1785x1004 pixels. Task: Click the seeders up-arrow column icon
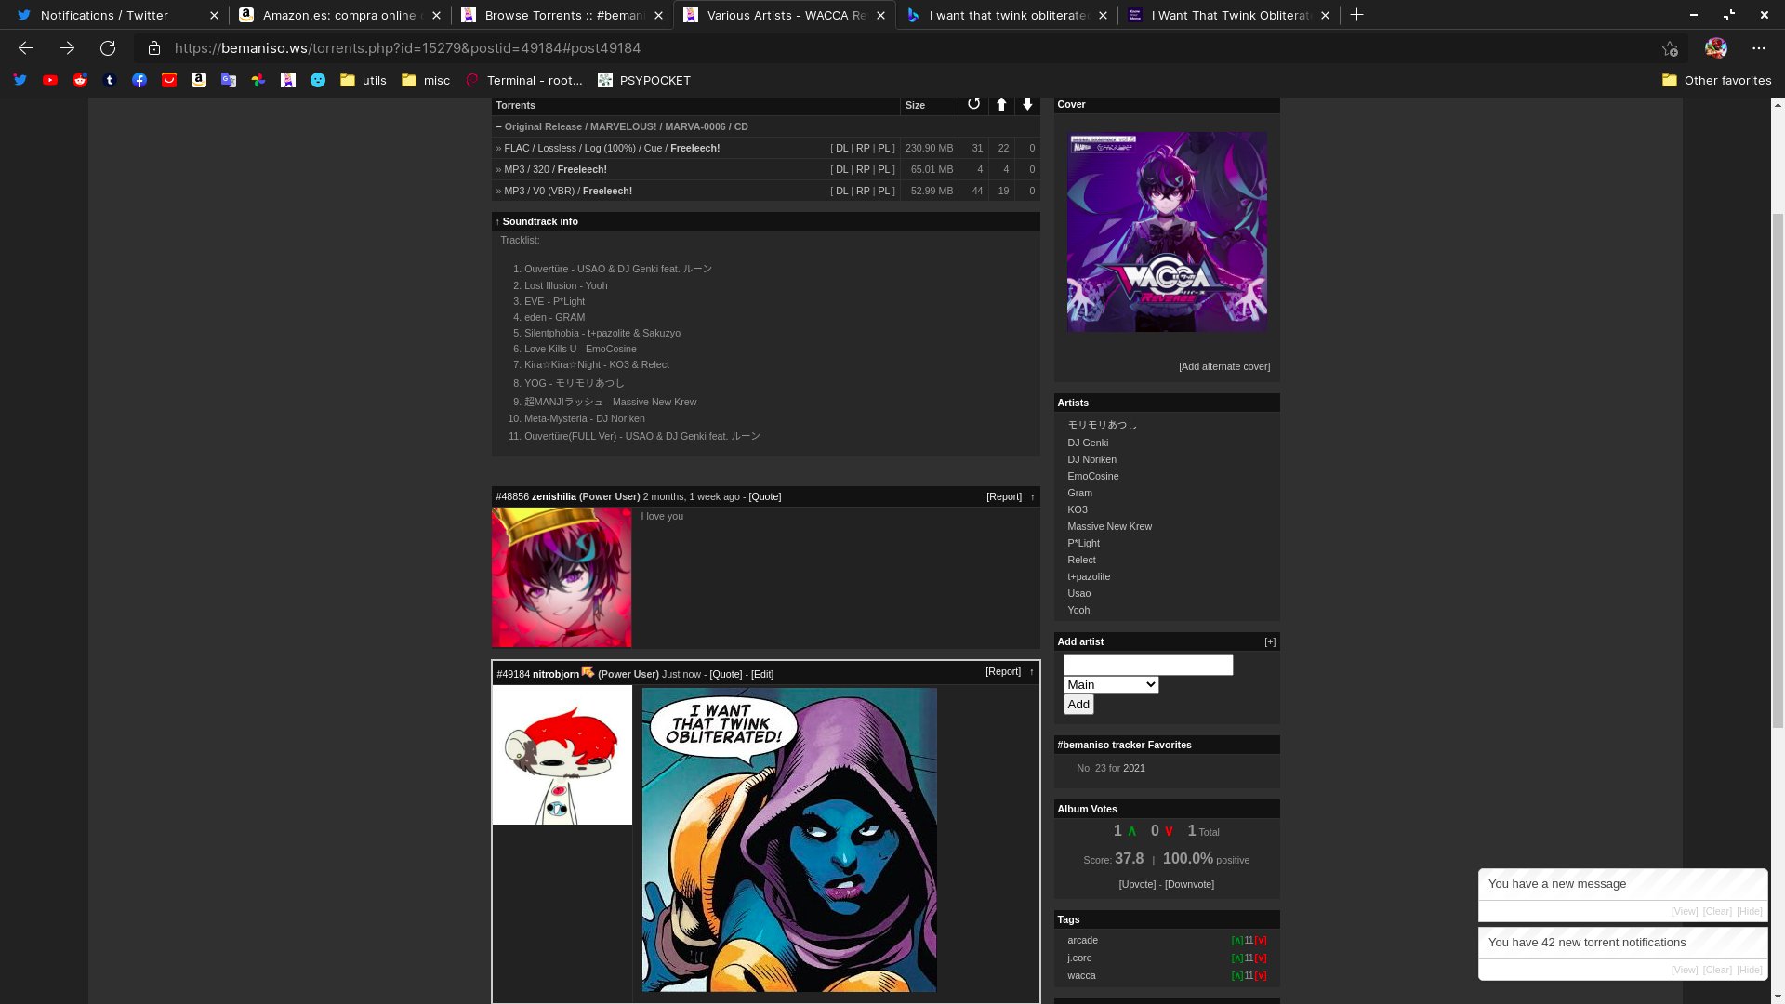click(1001, 104)
